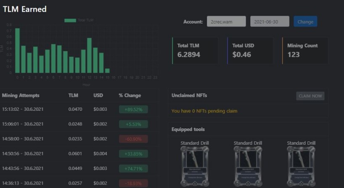Click the +89.52% change badge

pos(133,110)
